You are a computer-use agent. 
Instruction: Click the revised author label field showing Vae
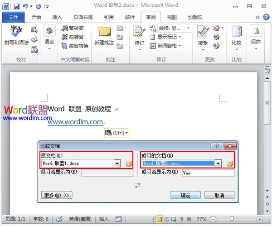[x=208, y=173]
